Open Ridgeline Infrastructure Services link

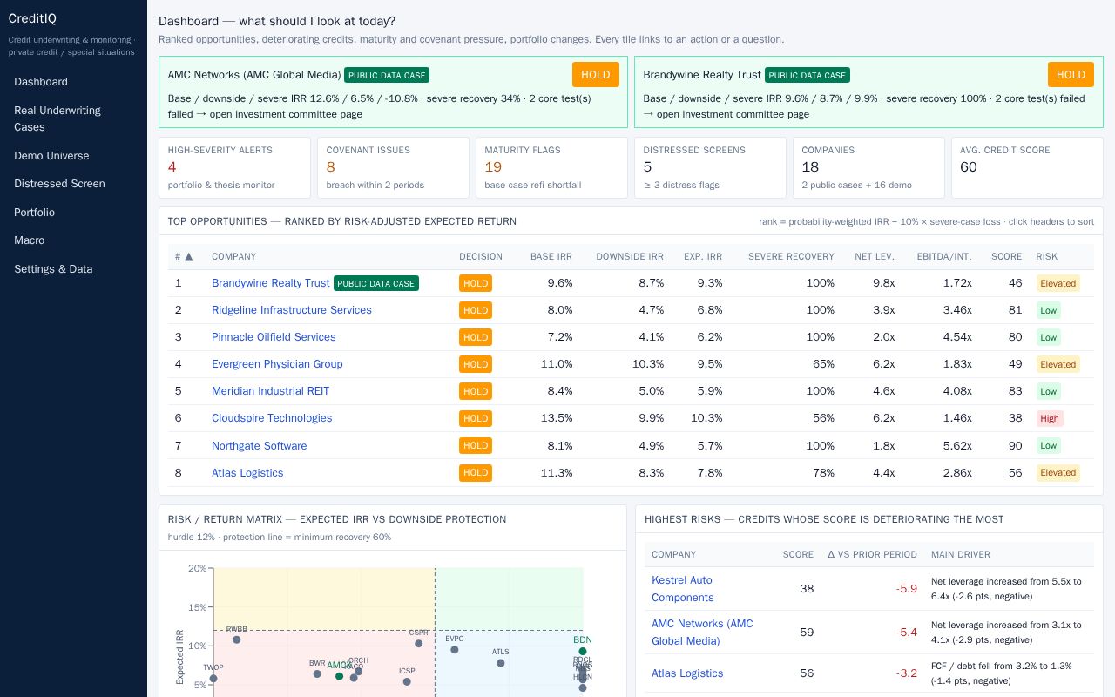292,310
